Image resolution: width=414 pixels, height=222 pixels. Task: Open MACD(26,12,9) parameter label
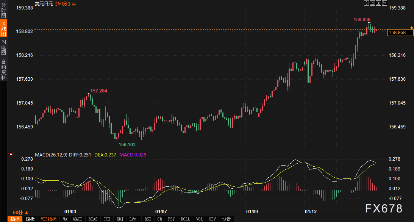click(x=51, y=155)
